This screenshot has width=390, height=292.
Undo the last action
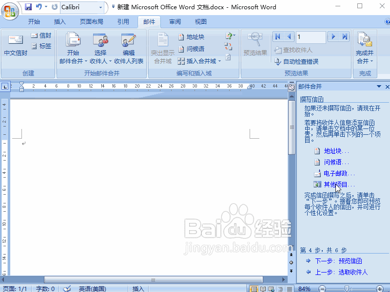(x=39, y=7)
